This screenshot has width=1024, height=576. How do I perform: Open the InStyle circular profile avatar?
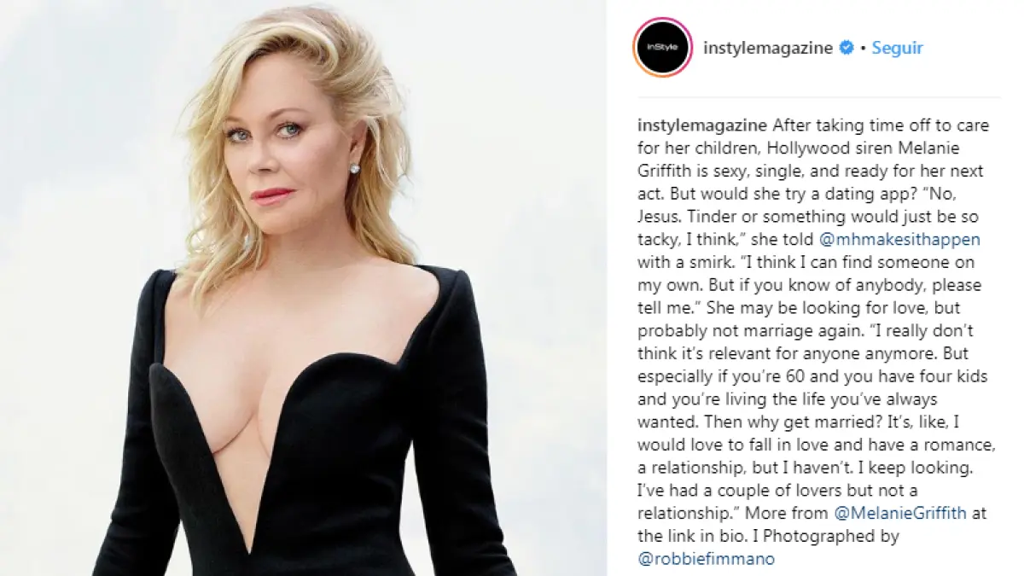661,47
